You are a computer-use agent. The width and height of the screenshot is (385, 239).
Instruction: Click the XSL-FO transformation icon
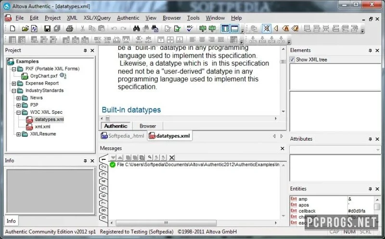pos(212,29)
